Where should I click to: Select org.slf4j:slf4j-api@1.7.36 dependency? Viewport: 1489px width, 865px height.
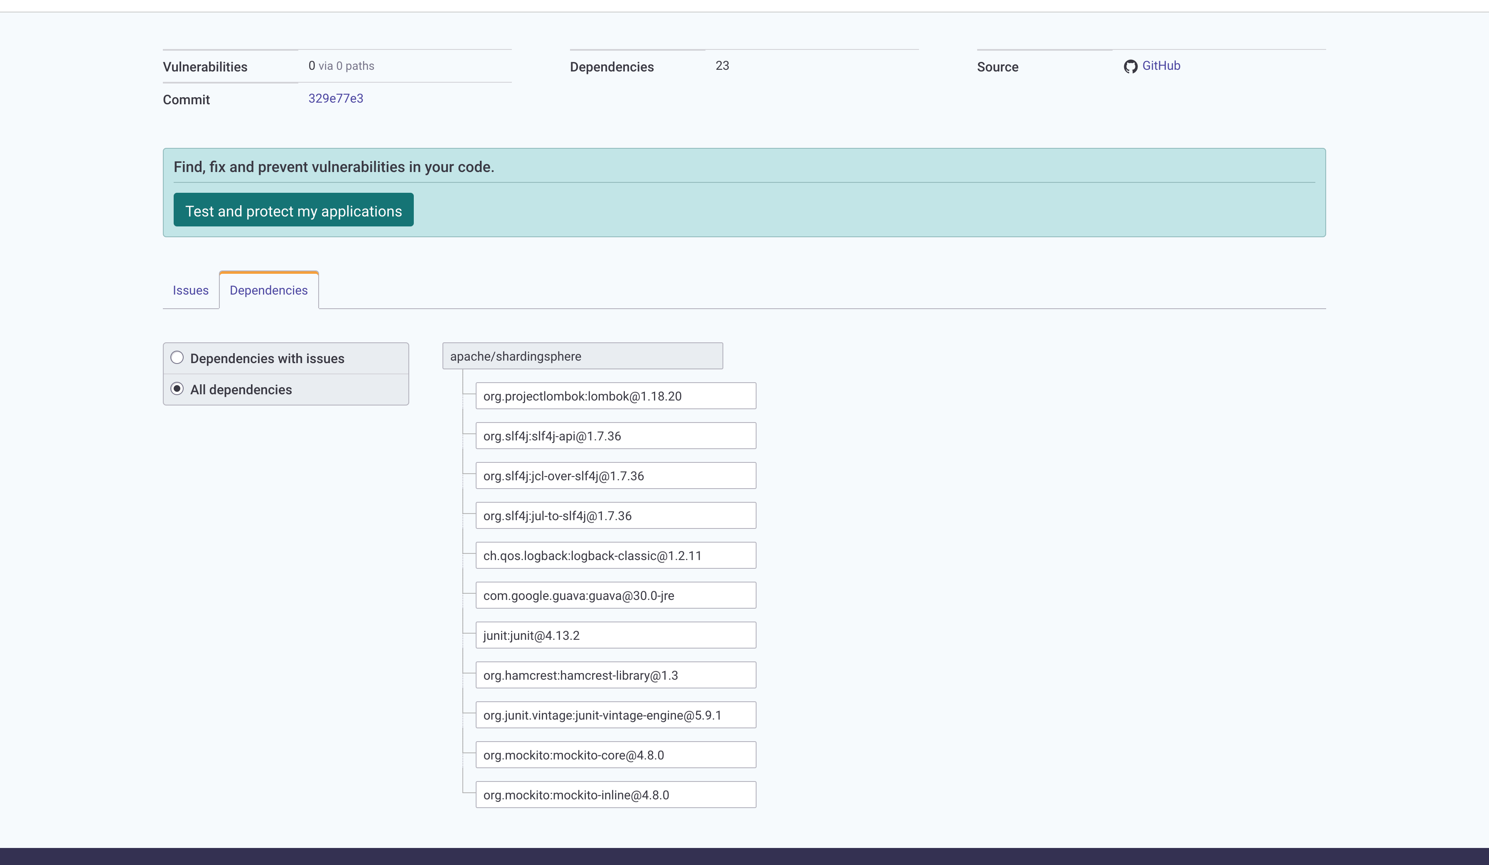click(x=615, y=436)
